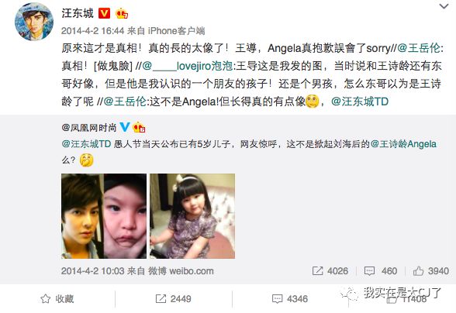456x313 pixels.
Task: View the man and child selfie thumbnail
Action: point(104,216)
